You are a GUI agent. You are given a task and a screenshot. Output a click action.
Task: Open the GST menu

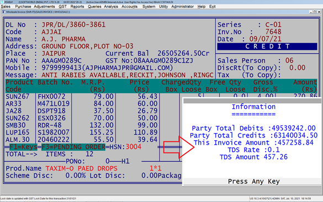(62, 7)
